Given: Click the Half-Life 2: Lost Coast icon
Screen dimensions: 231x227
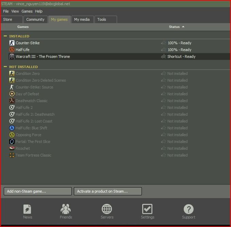Looking at the screenshot, I should [12, 121].
